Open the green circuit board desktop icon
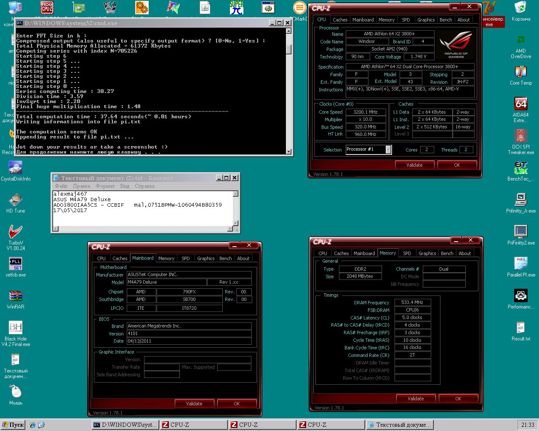Screen dimensions: 539x431 click(79, 7)
